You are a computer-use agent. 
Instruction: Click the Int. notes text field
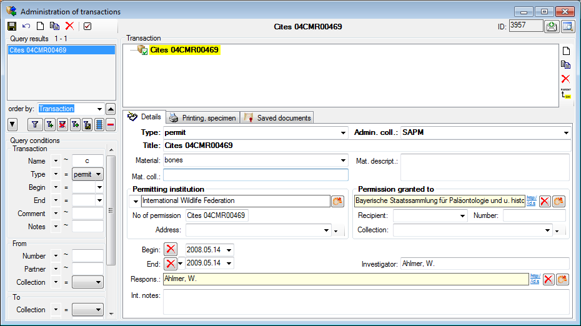(366, 302)
